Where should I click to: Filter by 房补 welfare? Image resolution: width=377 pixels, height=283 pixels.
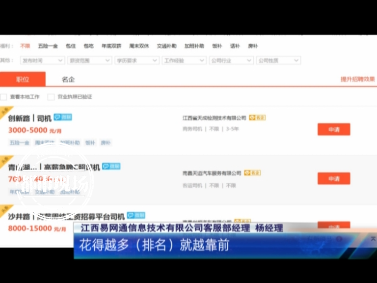pyautogui.click(x=253, y=46)
